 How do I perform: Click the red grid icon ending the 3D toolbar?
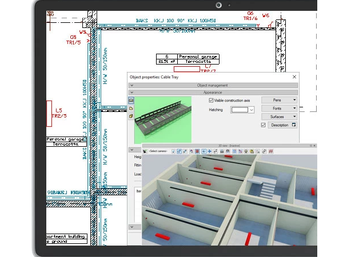pos(271,151)
